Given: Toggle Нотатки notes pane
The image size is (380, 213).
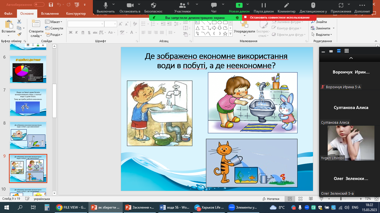Looking at the screenshot, I should point(271,199).
